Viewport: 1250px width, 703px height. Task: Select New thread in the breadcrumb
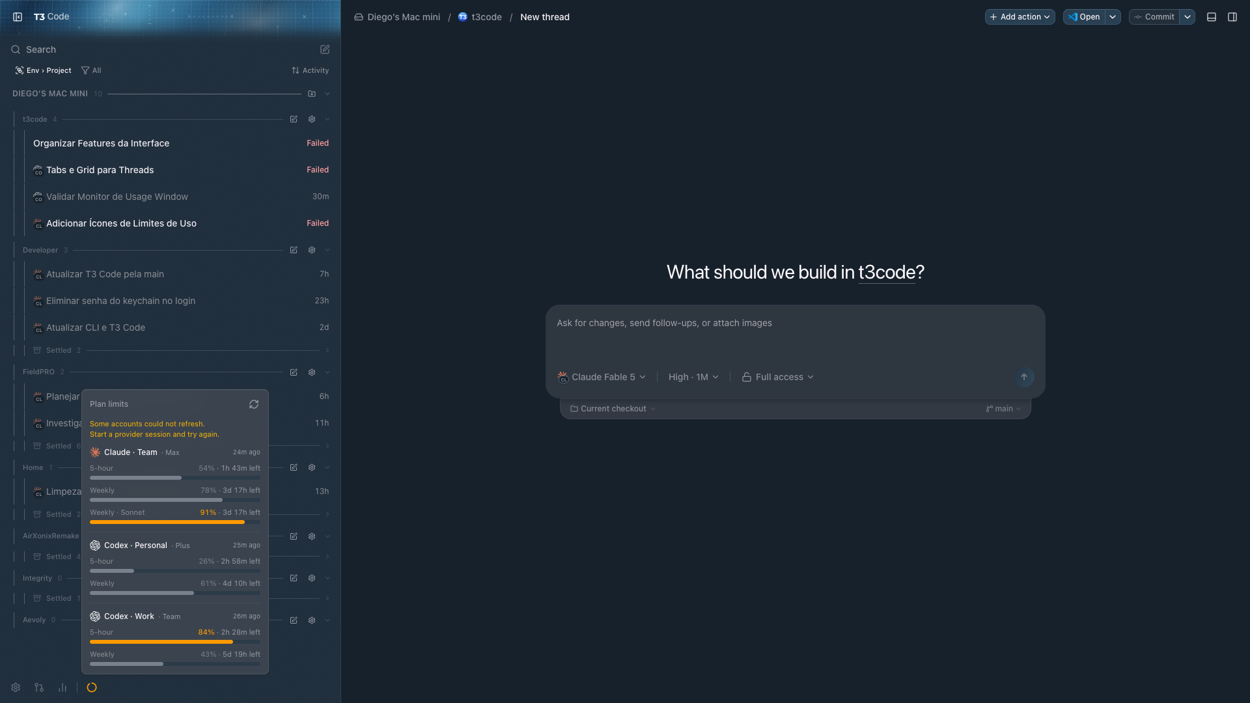[545, 17]
